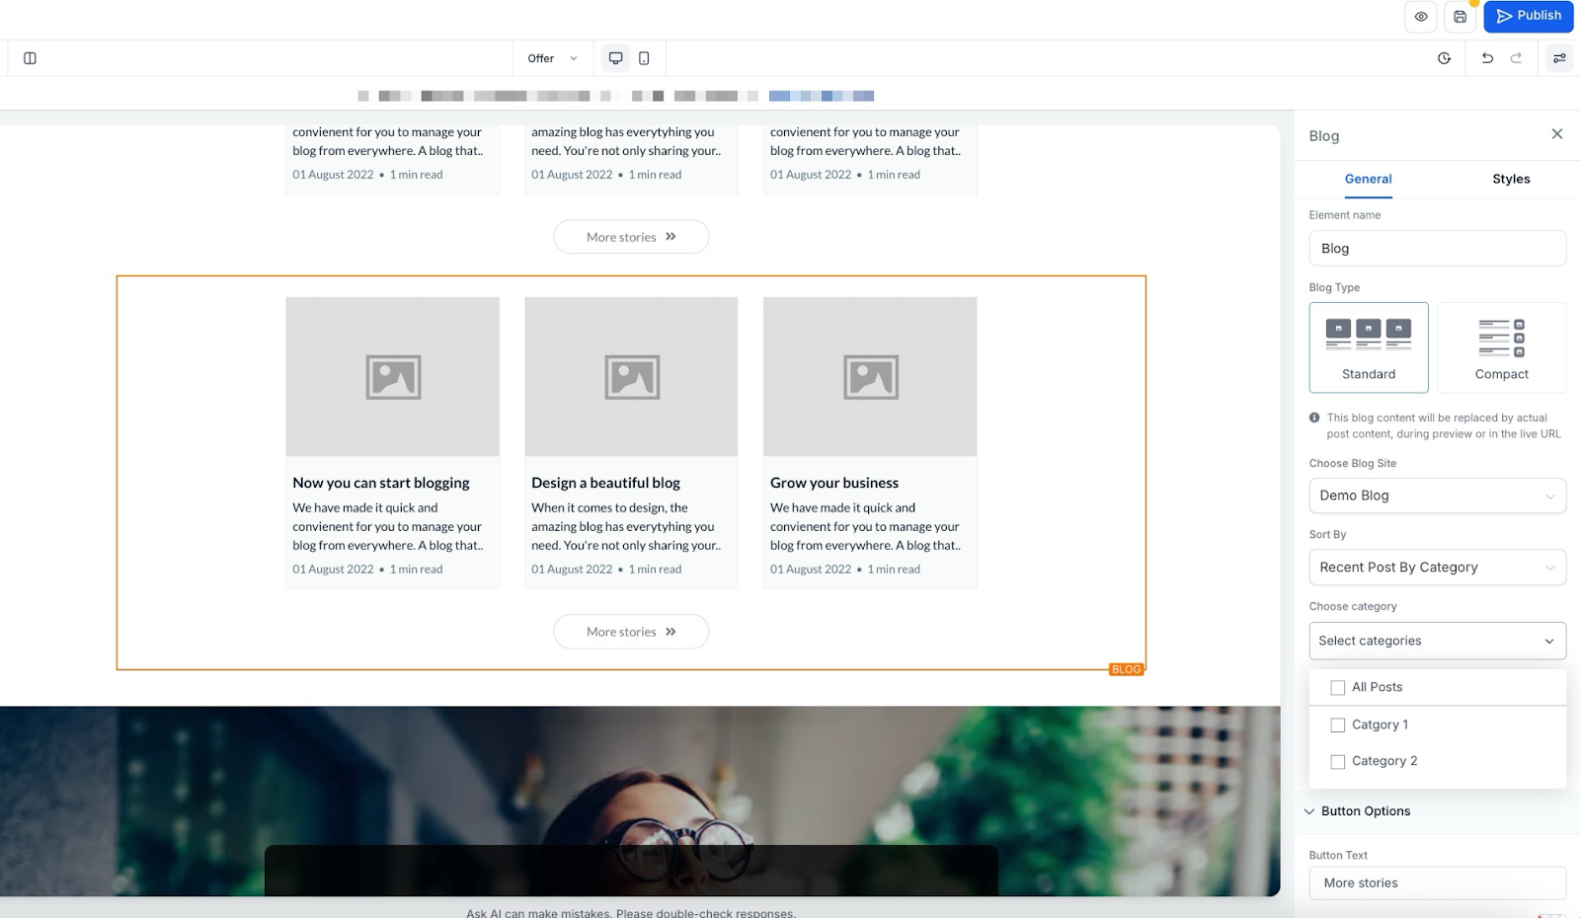Open version history clock icon
This screenshot has width=1580, height=918.
tap(1444, 58)
